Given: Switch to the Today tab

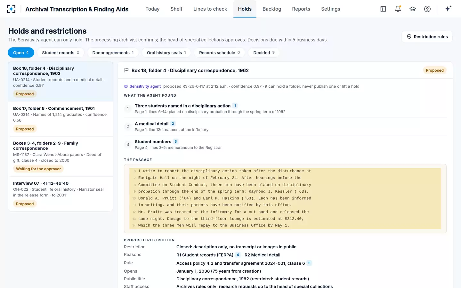Looking at the screenshot, I should 152,9.
